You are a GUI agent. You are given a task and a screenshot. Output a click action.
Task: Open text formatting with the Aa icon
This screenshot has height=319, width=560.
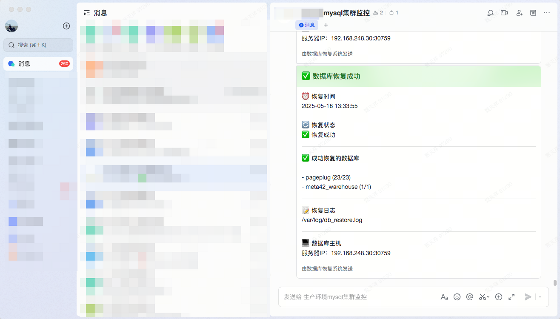444,296
